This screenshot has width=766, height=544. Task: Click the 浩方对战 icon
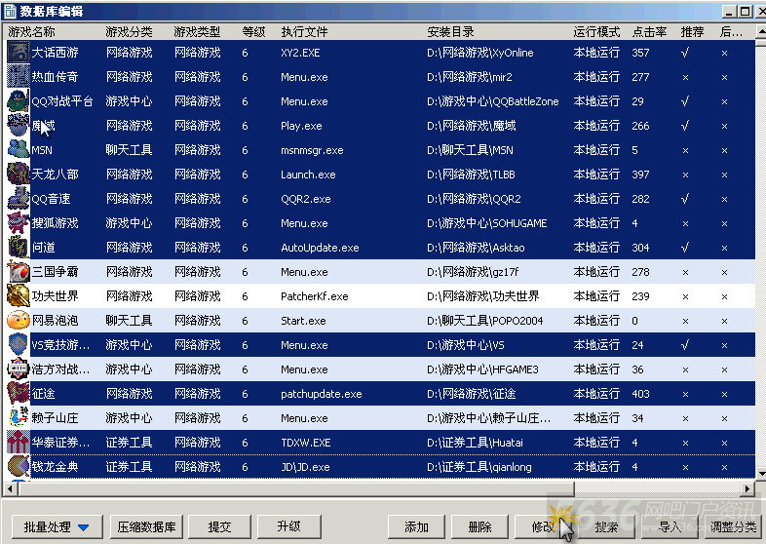pyautogui.click(x=19, y=369)
